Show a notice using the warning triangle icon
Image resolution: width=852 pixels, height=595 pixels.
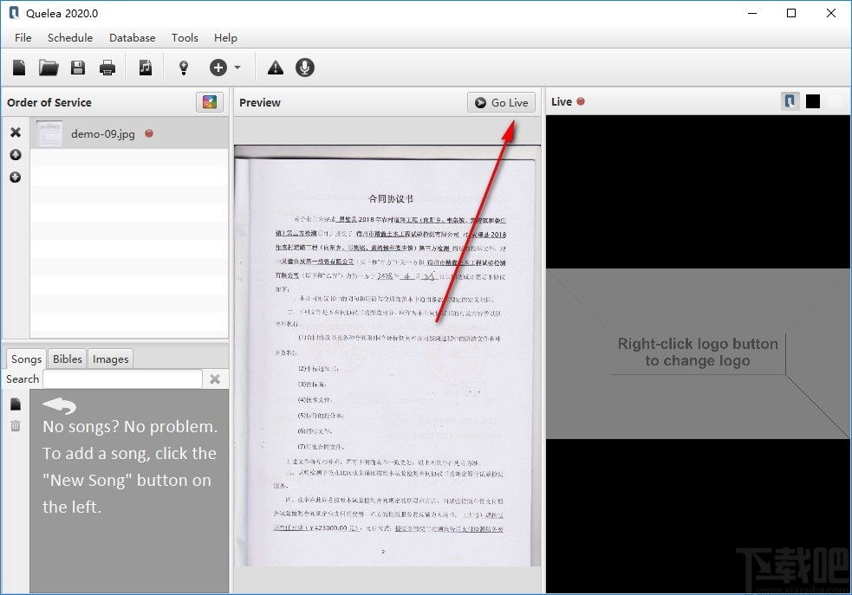pyautogui.click(x=275, y=67)
